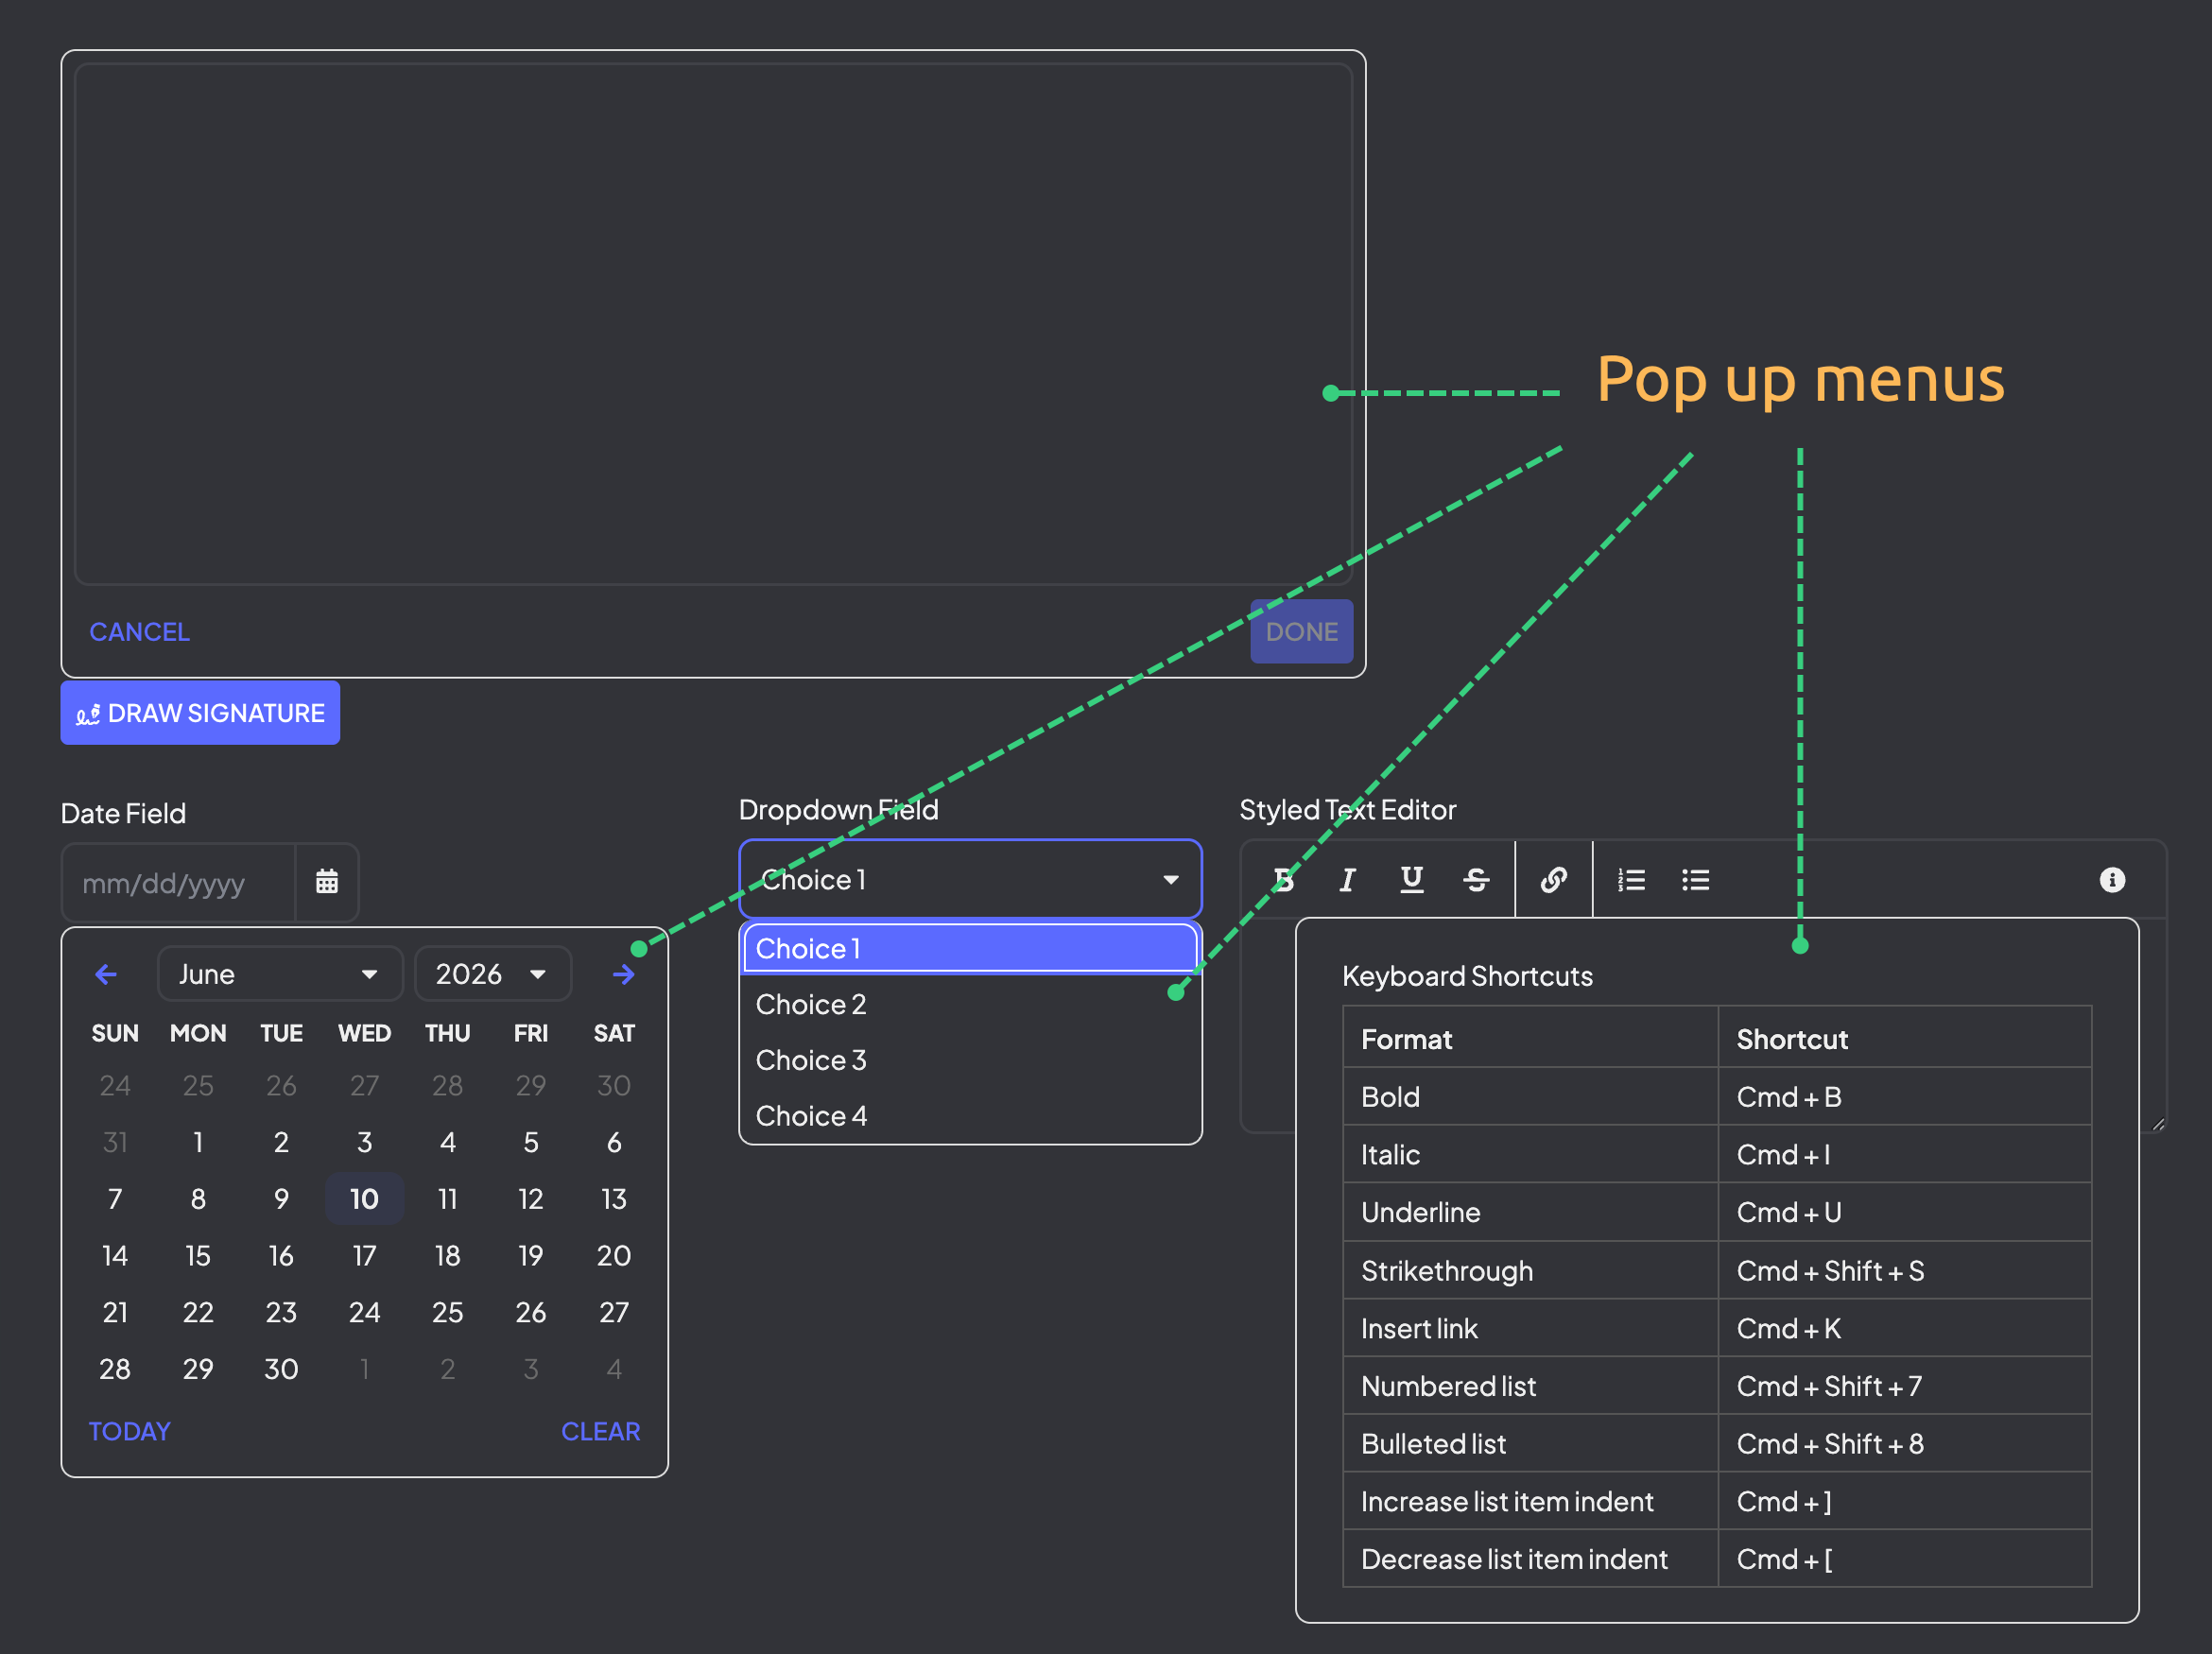Insert a link via chain icon
This screenshot has height=1654, width=2212.
click(1553, 880)
